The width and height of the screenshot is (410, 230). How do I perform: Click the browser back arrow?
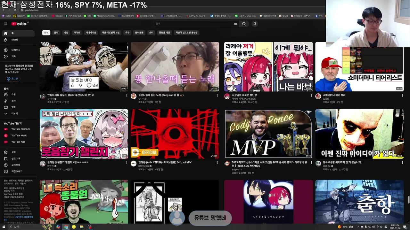[4, 10]
